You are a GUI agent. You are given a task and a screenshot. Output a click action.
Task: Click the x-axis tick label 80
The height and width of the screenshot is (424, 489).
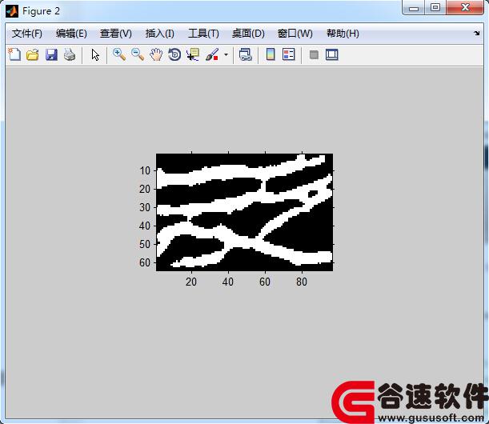coord(302,282)
